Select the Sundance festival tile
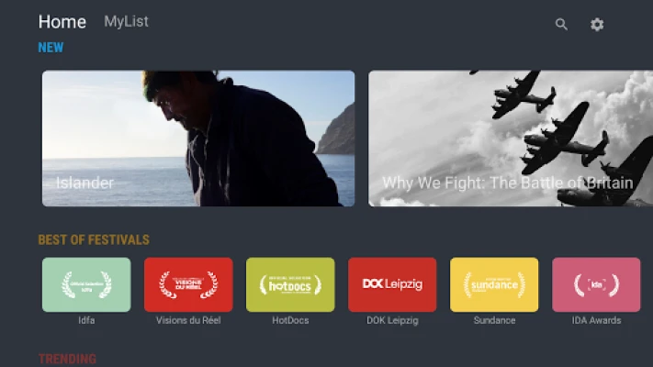Viewport: 653px width, 367px height. [494, 284]
